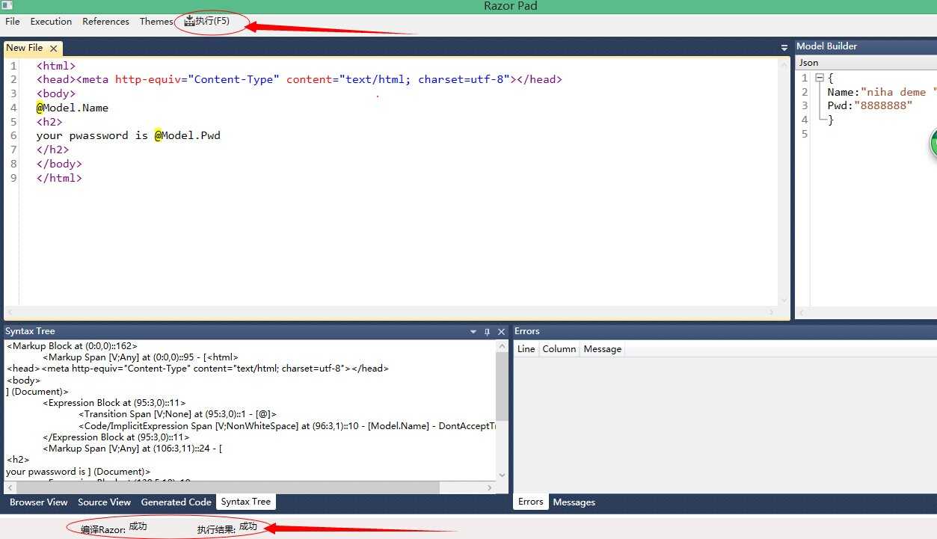
Task: Collapse the Json object fold marker
Action: pos(820,78)
